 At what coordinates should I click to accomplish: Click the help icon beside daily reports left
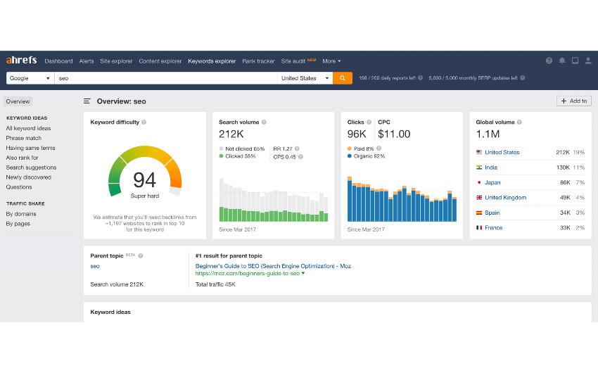pyautogui.click(x=420, y=78)
